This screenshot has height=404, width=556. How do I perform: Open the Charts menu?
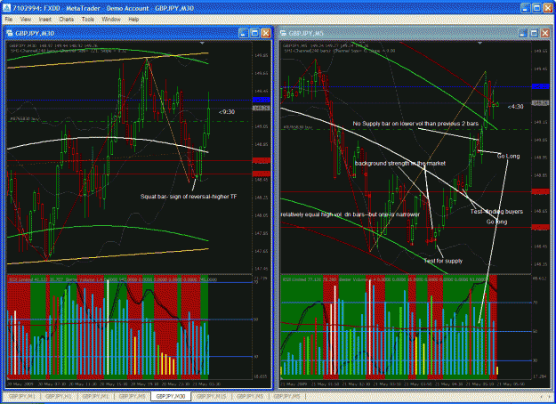coord(67,20)
